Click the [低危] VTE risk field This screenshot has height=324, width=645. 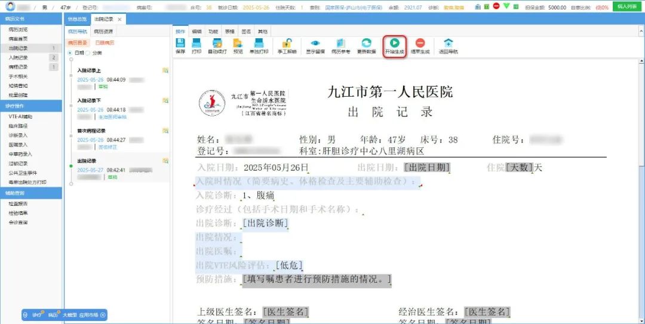tap(289, 265)
